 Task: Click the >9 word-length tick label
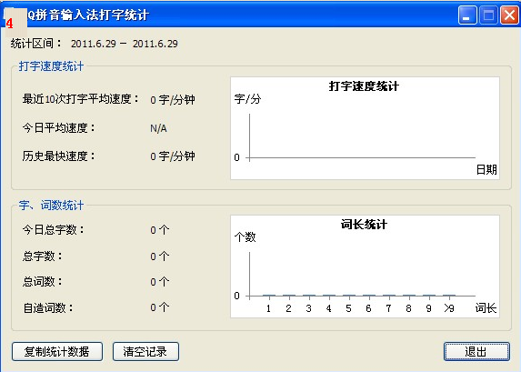pyautogui.click(x=449, y=308)
